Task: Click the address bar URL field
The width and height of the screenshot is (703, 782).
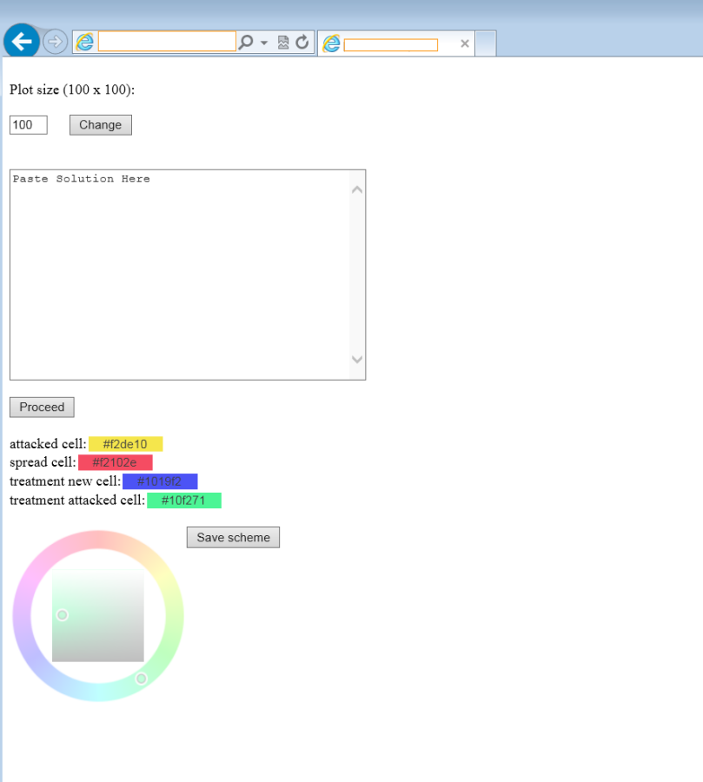Action: 167,42
